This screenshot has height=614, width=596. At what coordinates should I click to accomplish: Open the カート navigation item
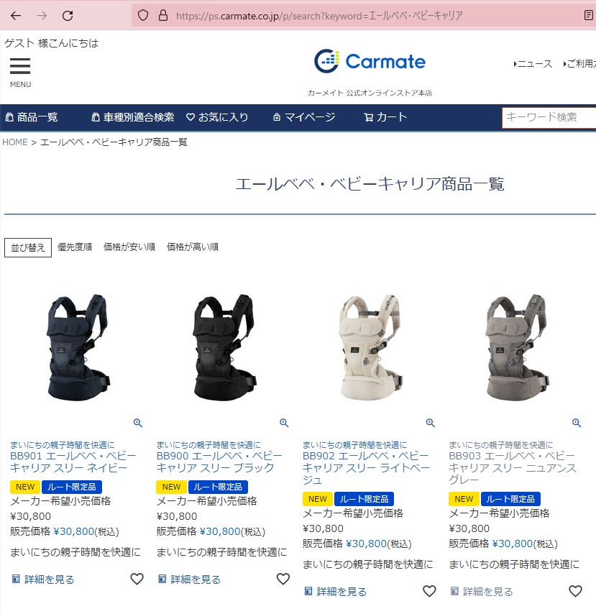point(386,117)
